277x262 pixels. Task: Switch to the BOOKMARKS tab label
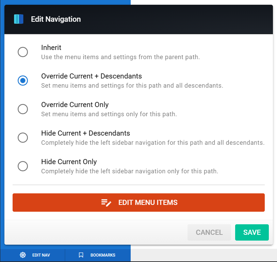[x=103, y=255]
